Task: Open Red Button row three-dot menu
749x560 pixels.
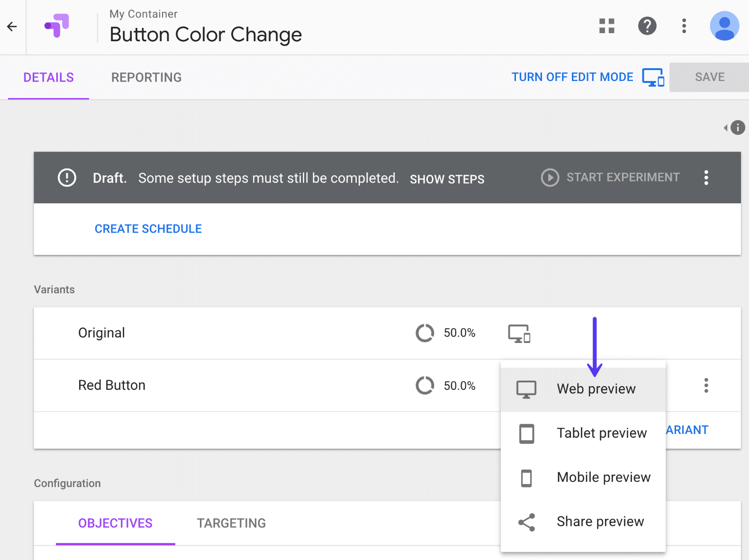Action: [706, 386]
